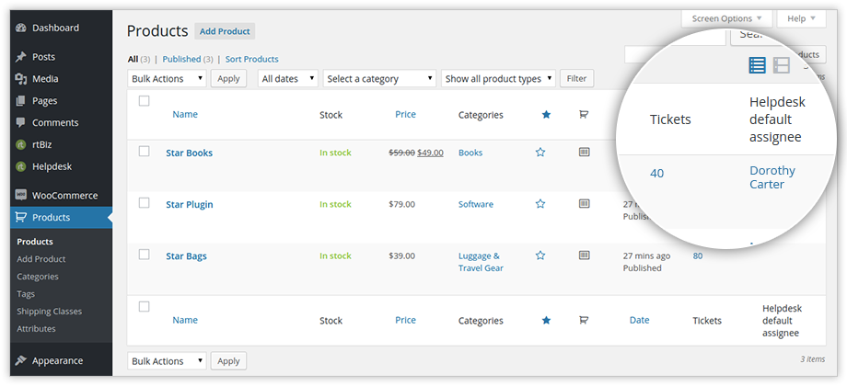Viewport: 847px width, 386px height.
Task: Open Shipping Classes submenu item
Action: pyautogui.click(x=49, y=311)
